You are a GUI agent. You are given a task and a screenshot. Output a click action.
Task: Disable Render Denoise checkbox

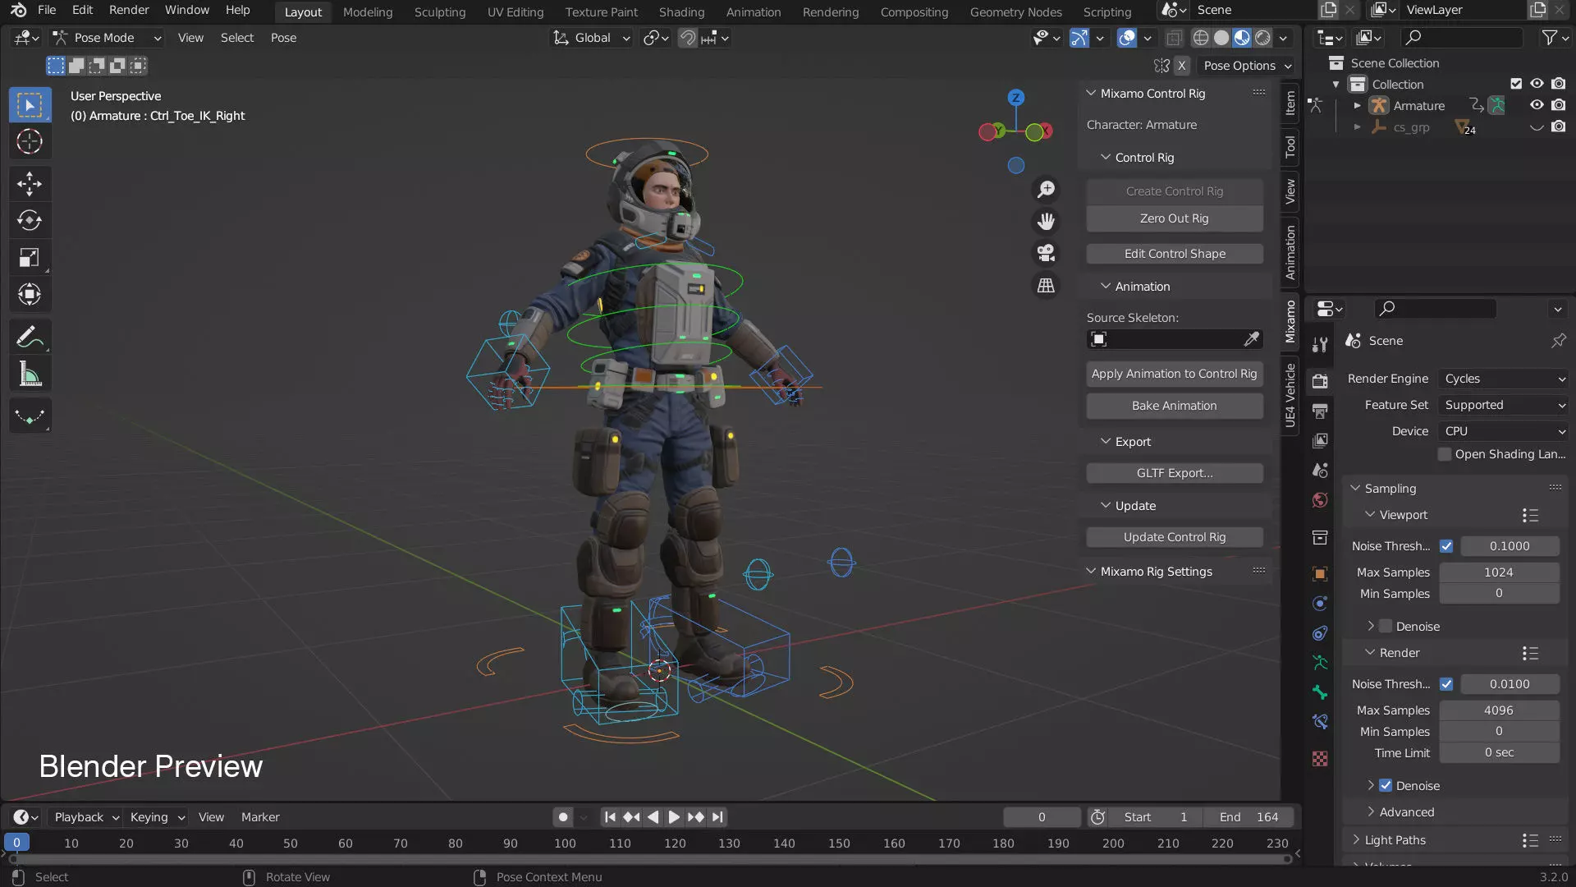coord(1386,786)
